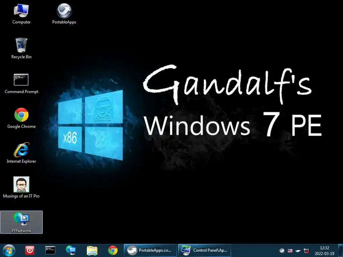Open the Windows Start menu orb
Image resolution: width=343 pixels, height=257 pixels.
tap(9, 250)
